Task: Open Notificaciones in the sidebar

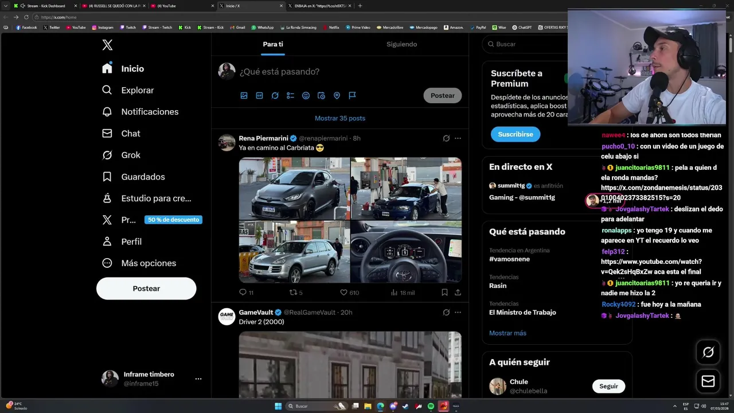Action: (140, 112)
